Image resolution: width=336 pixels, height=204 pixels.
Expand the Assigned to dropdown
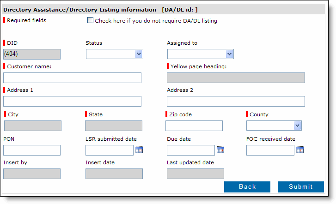(201, 54)
